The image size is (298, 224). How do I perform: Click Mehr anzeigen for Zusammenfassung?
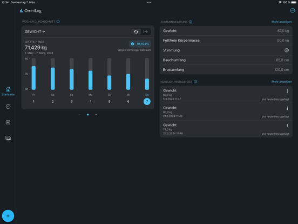tap(281, 22)
